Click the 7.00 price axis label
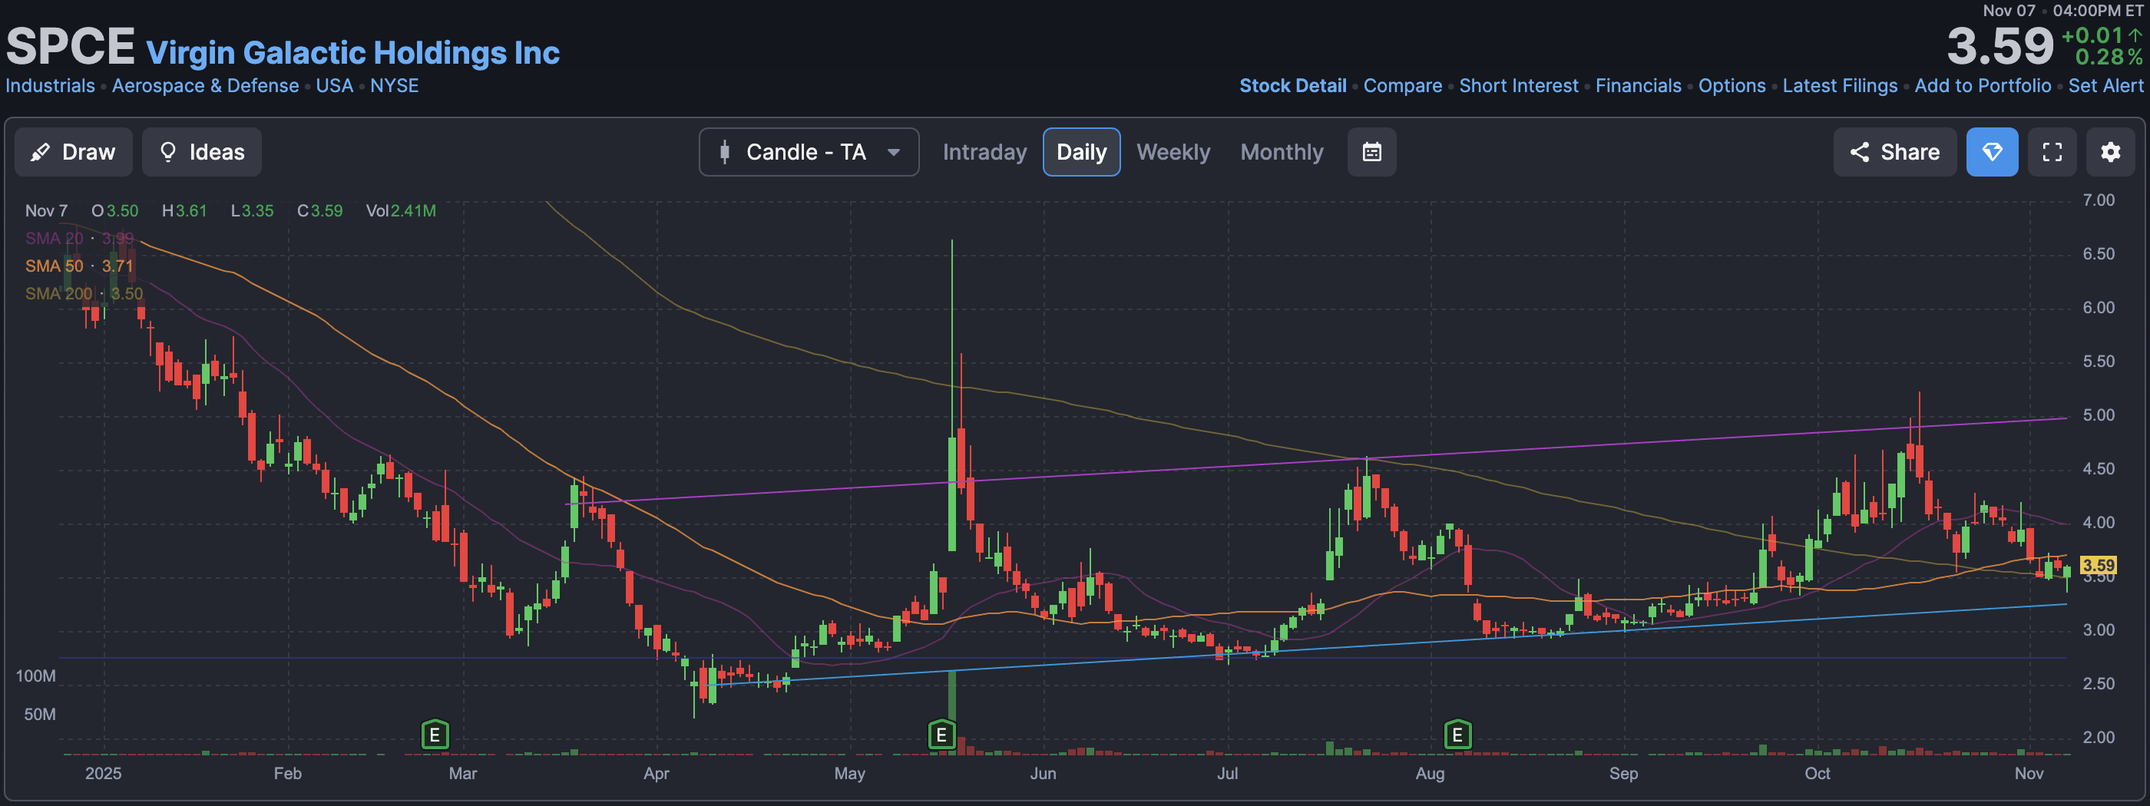Screen dimensions: 2150x806 coord(2099,200)
